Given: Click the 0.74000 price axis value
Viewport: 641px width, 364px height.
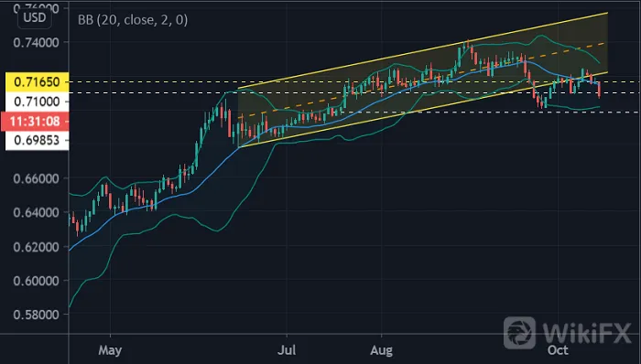Looking at the screenshot, I should pos(36,42).
